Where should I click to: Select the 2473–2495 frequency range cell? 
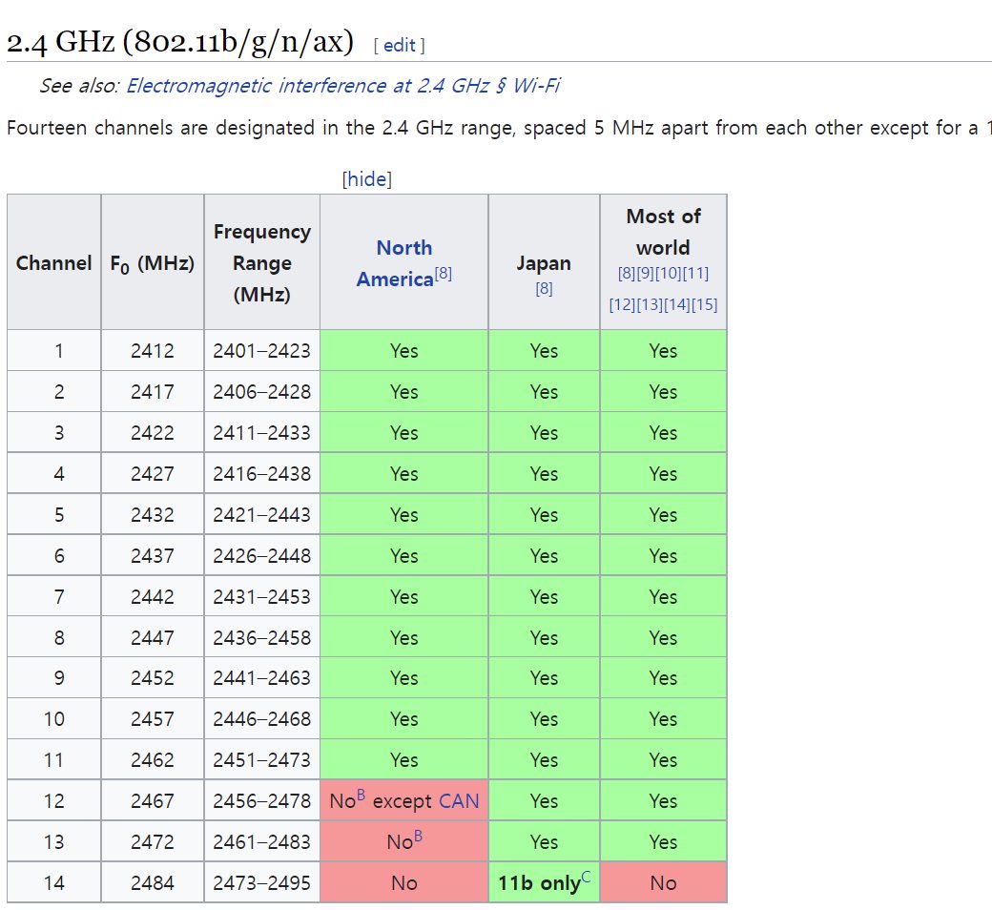pos(261,883)
